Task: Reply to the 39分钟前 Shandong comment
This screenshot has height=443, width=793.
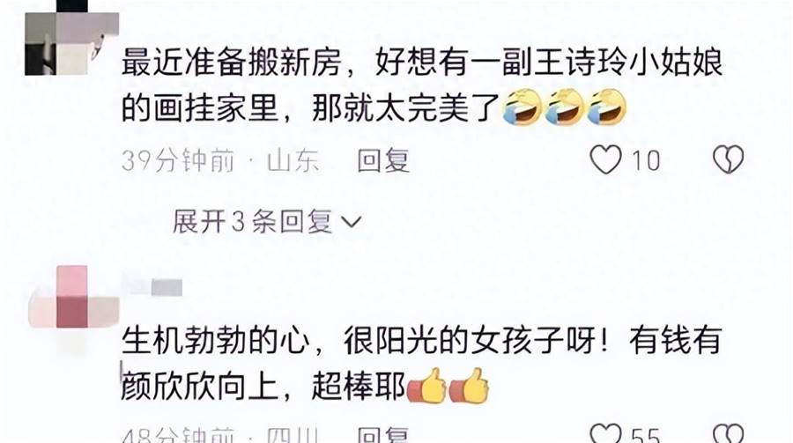Action: [x=383, y=161]
